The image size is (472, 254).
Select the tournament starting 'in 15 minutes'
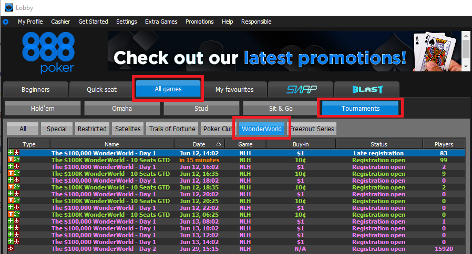[x=237, y=160]
